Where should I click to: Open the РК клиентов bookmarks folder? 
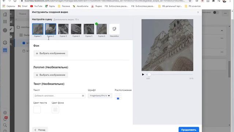(x=193, y=6)
